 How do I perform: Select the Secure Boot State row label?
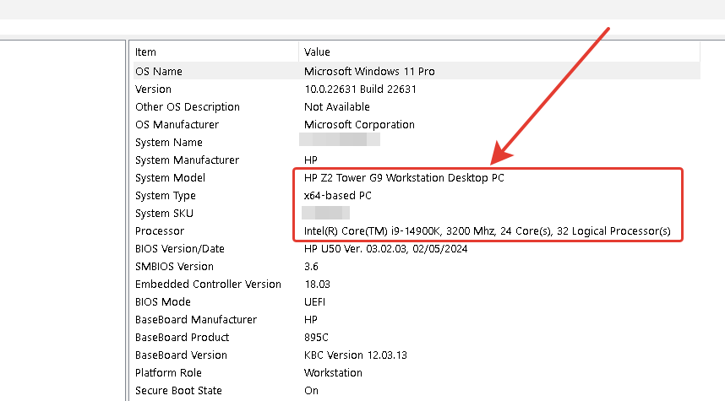(178, 390)
